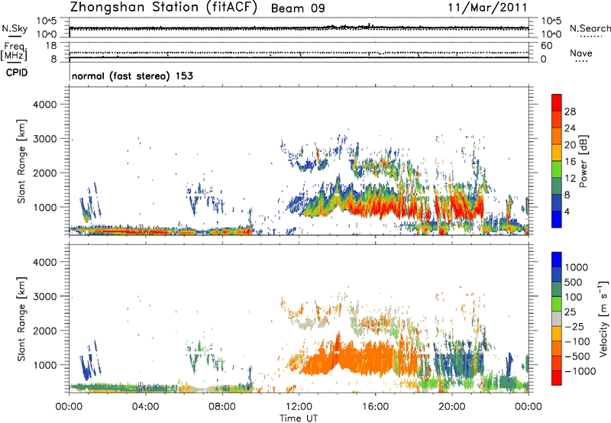Pick the light green 12–16 dB power segment
Viewport: 611px width, 423px height.
(557, 170)
